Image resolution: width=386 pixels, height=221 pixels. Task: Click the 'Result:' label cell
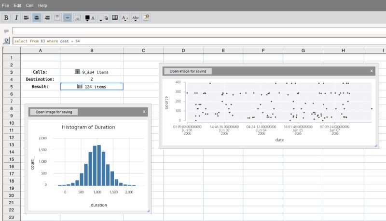pos(41,87)
